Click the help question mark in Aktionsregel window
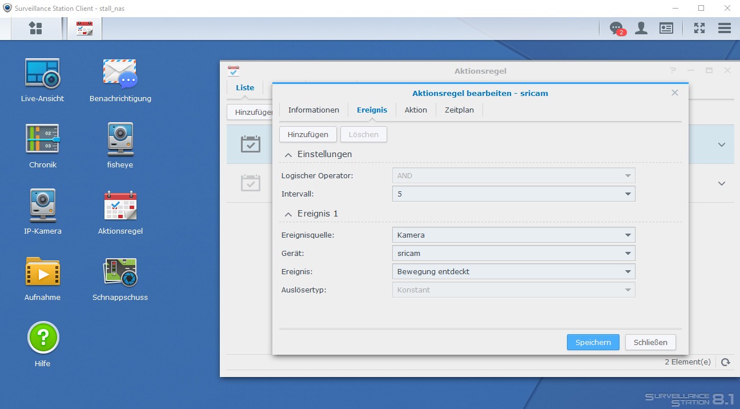 click(x=673, y=70)
